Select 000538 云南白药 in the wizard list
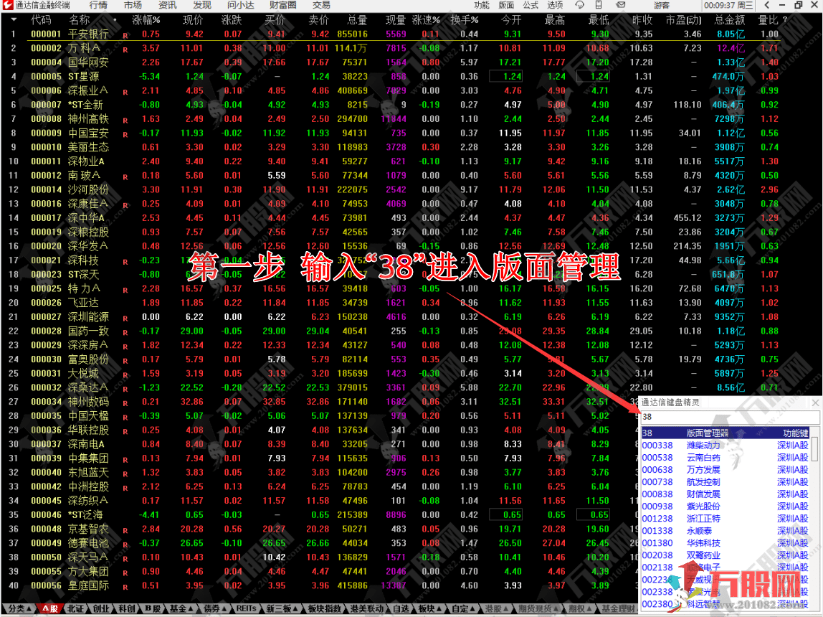The width and height of the screenshot is (823, 617). pos(725,457)
